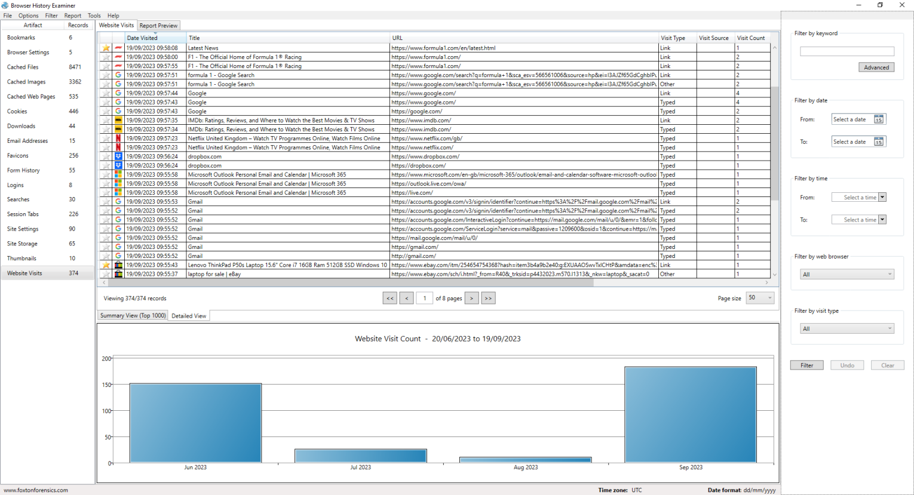Click inside the keyword filter field
The width and height of the screenshot is (914, 495).
[x=846, y=51]
